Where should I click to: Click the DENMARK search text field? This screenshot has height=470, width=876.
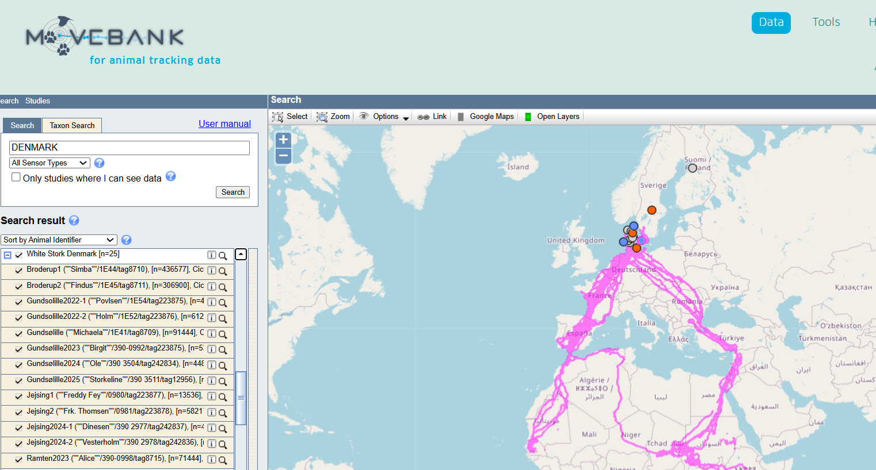(130, 148)
